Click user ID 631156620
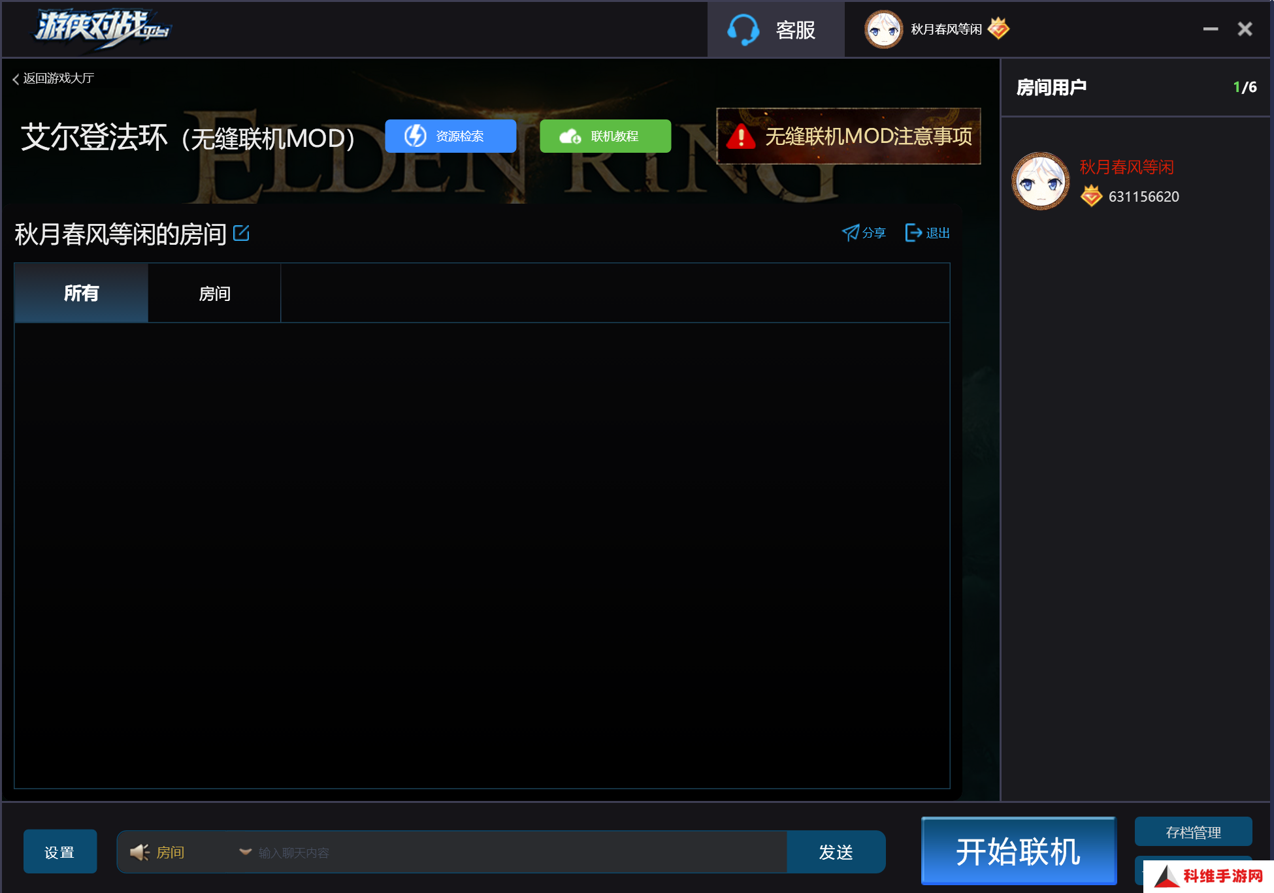This screenshot has width=1274, height=893. 1144,196
